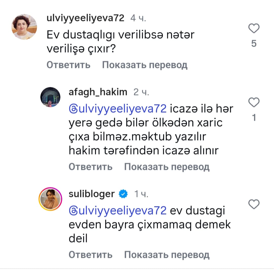274x271 pixels.
Task: Open the ulviyyeeliyeva72 username above the first comment
Action: coord(85,18)
